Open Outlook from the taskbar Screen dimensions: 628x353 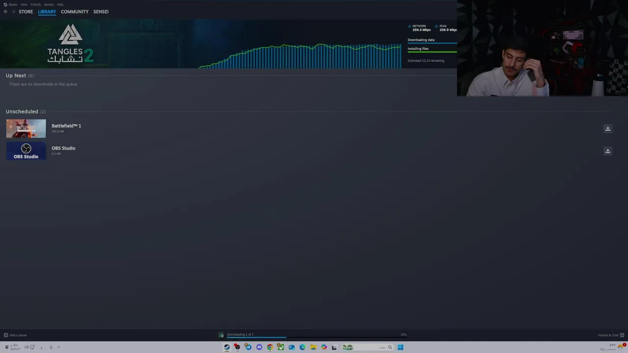tap(291, 347)
